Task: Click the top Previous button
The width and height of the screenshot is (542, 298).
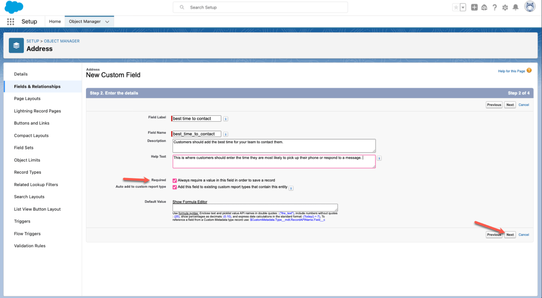Action: point(494,105)
